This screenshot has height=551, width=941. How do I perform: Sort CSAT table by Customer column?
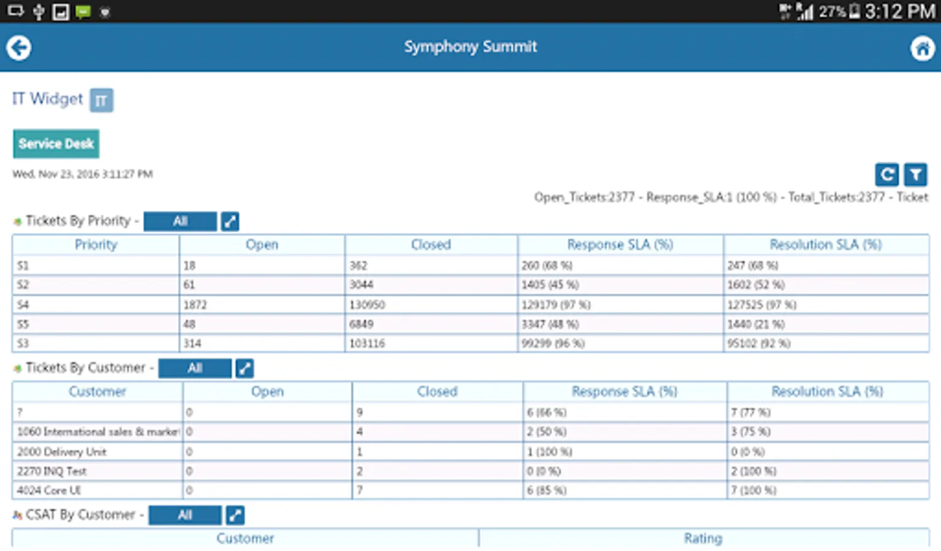(x=245, y=538)
